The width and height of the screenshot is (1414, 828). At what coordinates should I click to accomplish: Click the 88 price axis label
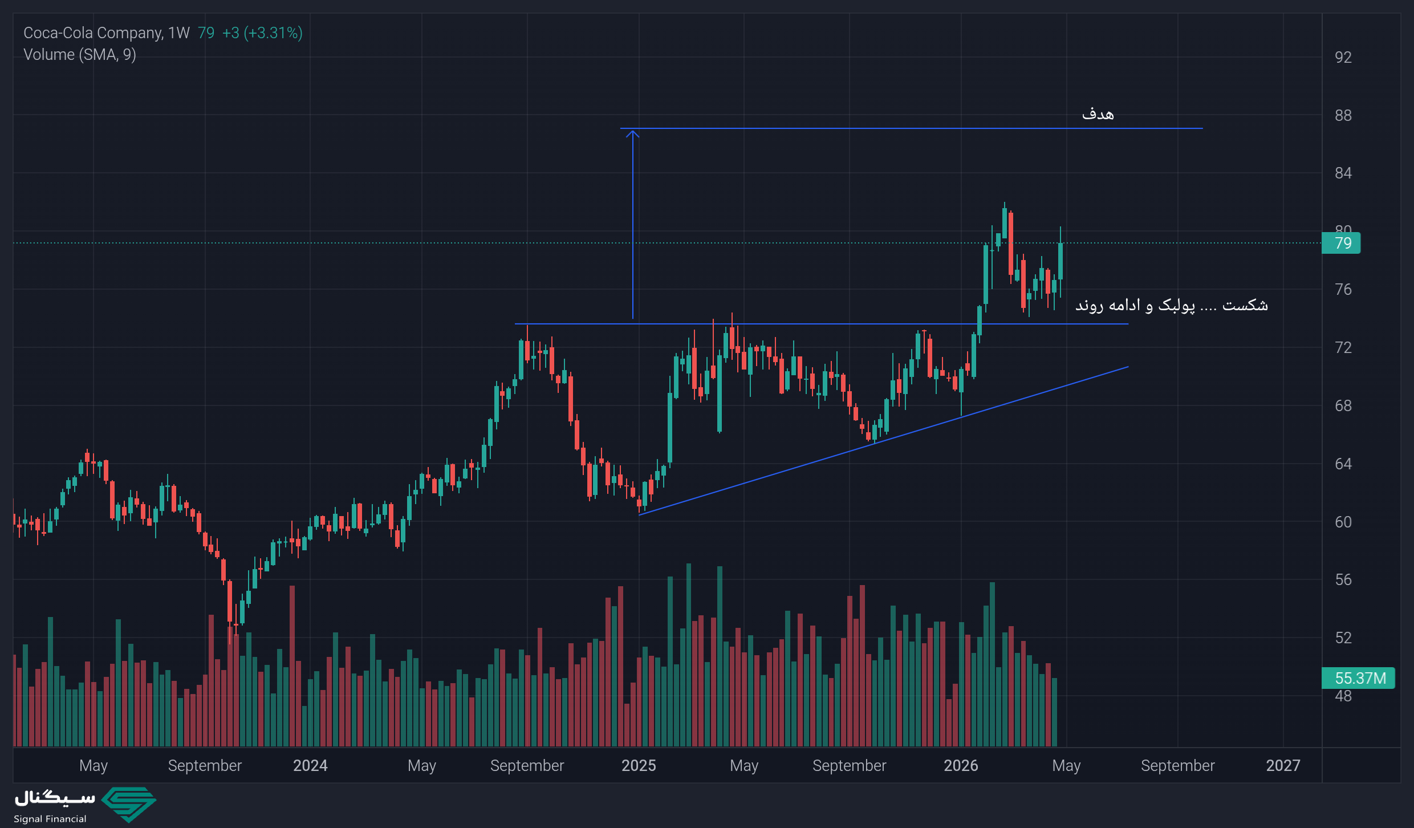1343,115
